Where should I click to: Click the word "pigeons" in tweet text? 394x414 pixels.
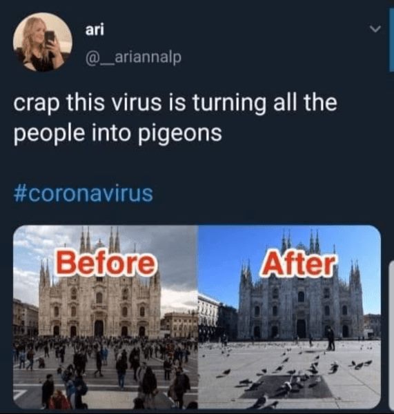[x=180, y=132]
